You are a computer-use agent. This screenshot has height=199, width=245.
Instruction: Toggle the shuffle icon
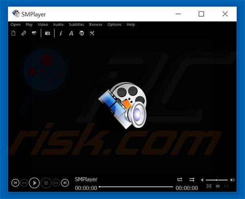click(192, 179)
